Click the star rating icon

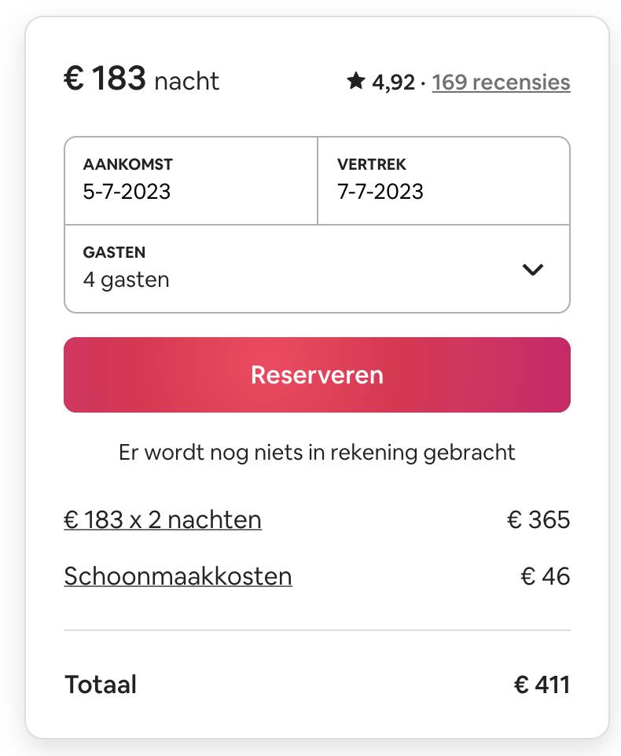pos(356,80)
